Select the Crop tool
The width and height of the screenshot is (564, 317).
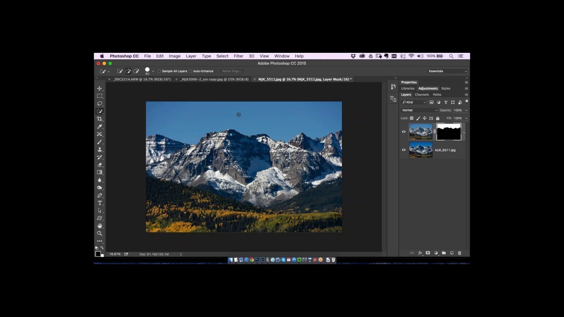pyautogui.click(x=100, y=119)
